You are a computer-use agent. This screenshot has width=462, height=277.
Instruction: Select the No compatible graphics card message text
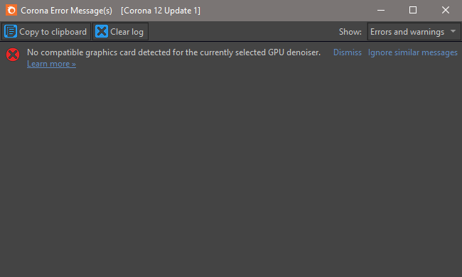coord(173,52)
